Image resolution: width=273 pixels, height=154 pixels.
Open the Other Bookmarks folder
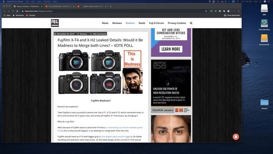232,15
